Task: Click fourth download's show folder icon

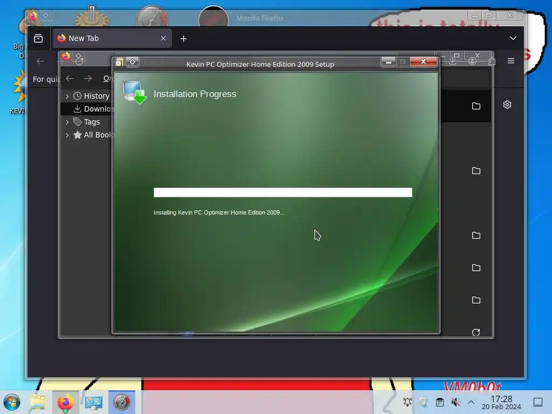Action: pos(476,268)
